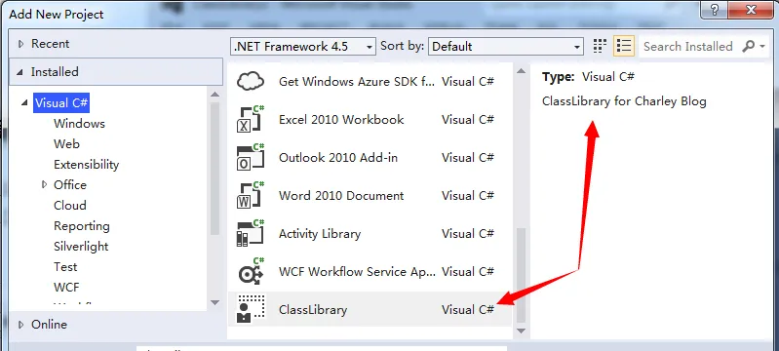779x351 pixels.
Task: Pick the Outlook 2010 Add-in template icon
Action: click(251, 158)
